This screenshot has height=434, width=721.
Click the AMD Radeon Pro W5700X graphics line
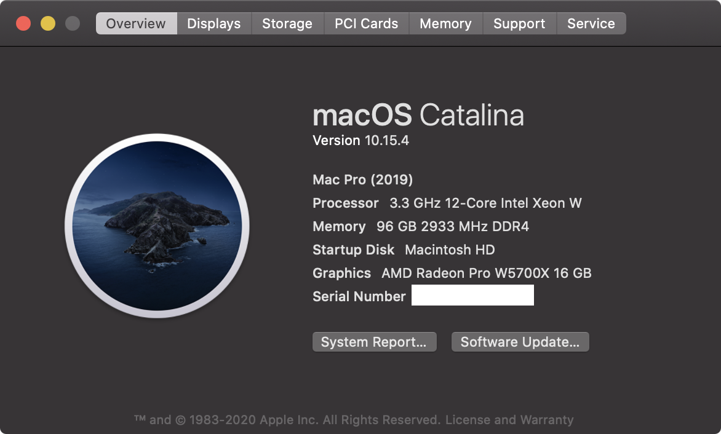452,273
